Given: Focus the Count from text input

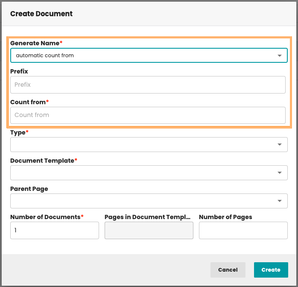Looking at the screenshot, I should [148, 115].
